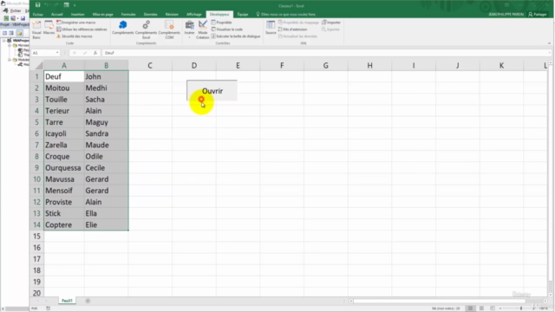This screenshot has height=312, width=555.
Task: Open control Propriétés
Action: (222, 23)
